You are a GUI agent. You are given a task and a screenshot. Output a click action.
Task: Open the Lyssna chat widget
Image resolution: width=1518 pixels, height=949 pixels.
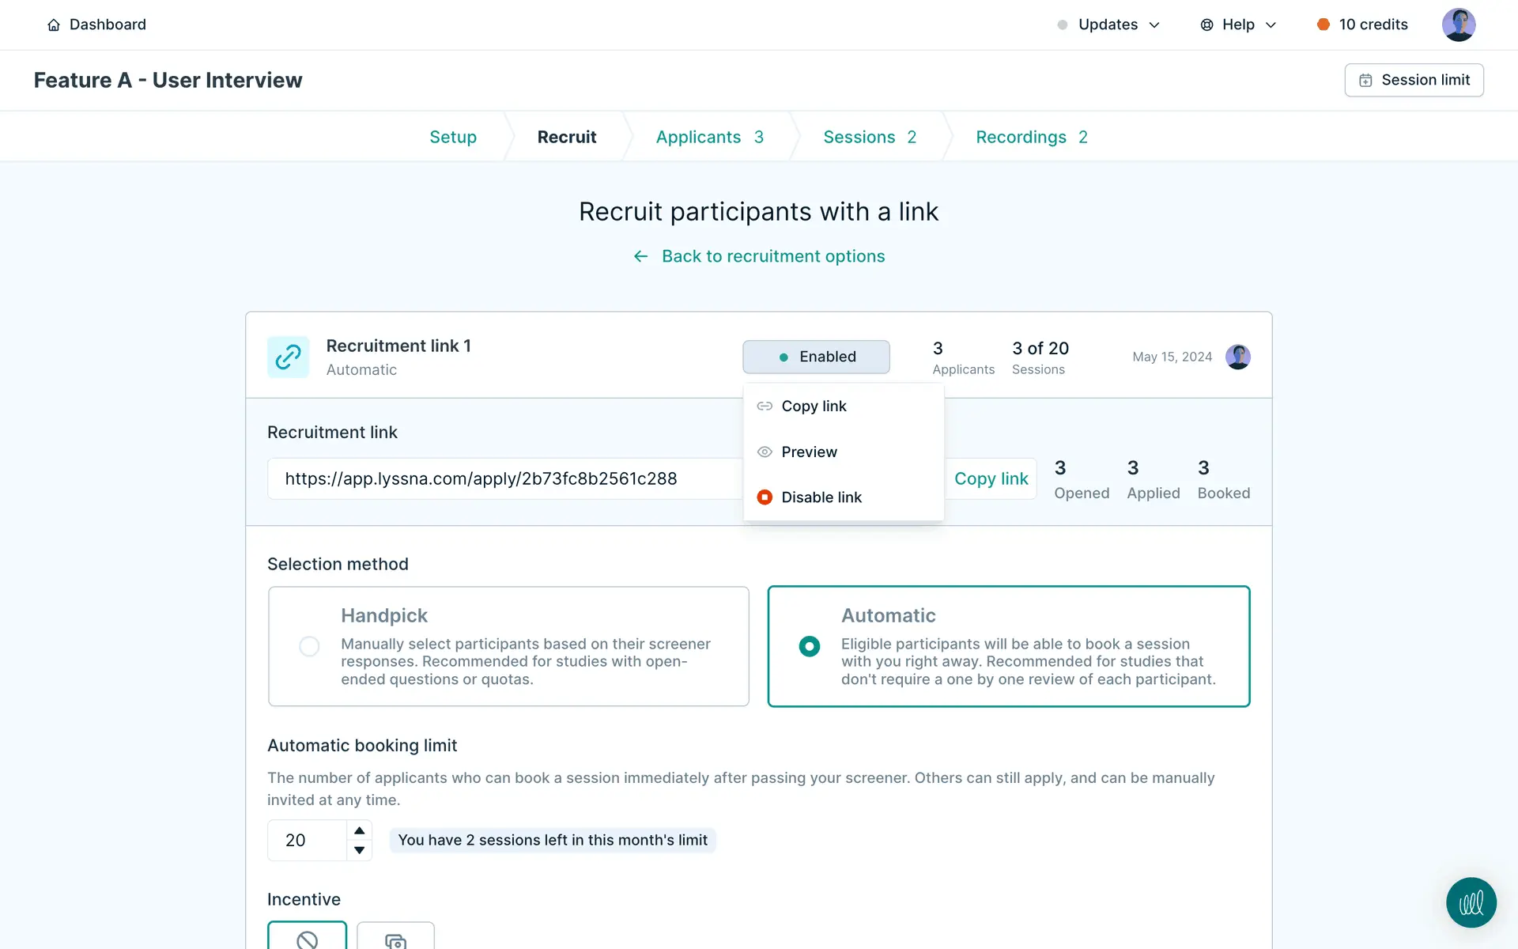[1471, 902]
